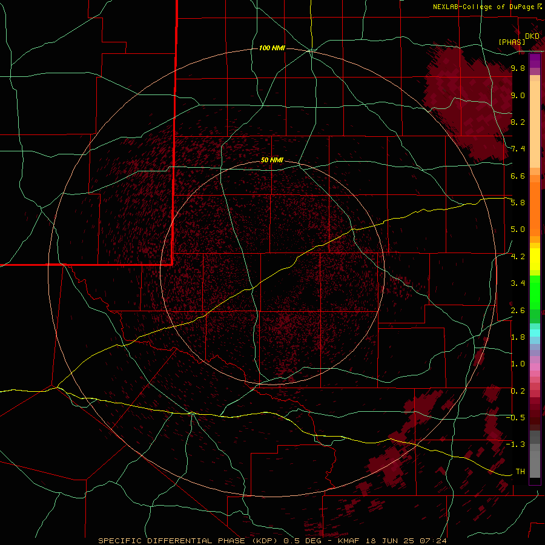
Task: Click the 9.8 scale value
Action: [518, 68]
